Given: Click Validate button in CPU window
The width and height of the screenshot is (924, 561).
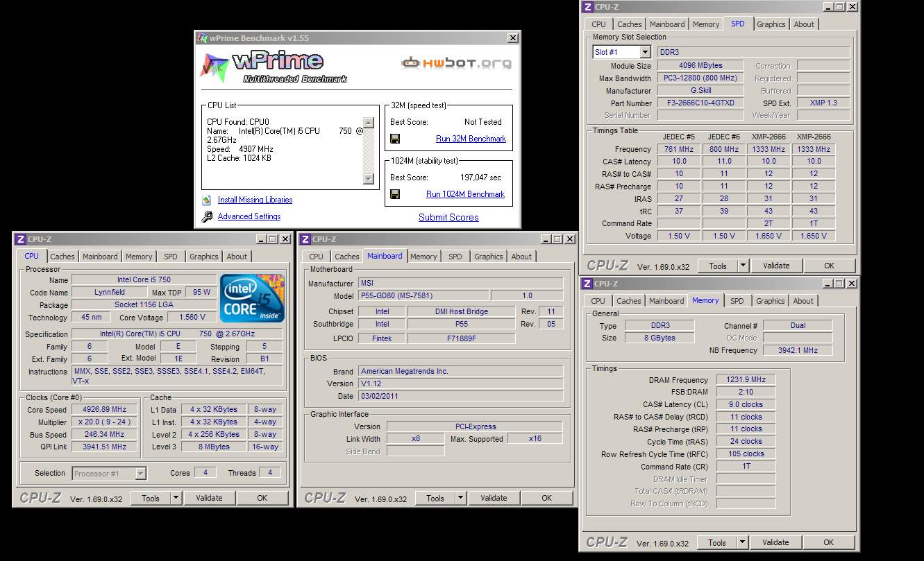Looking at the screenshot, I should [x=209, y=498].
